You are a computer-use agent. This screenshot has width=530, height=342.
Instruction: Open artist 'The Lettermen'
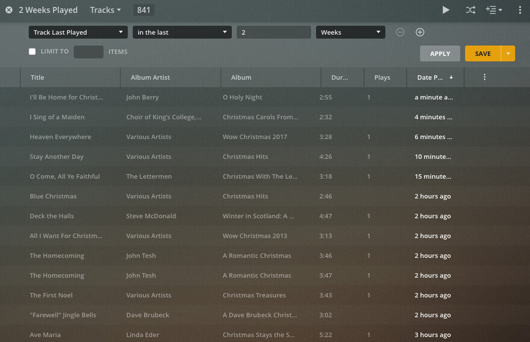click(x=149, y=176)
